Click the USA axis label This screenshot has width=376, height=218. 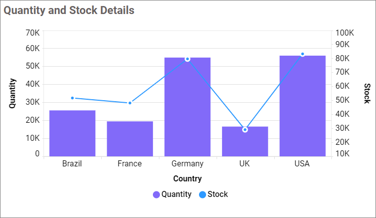click(303, 163)
